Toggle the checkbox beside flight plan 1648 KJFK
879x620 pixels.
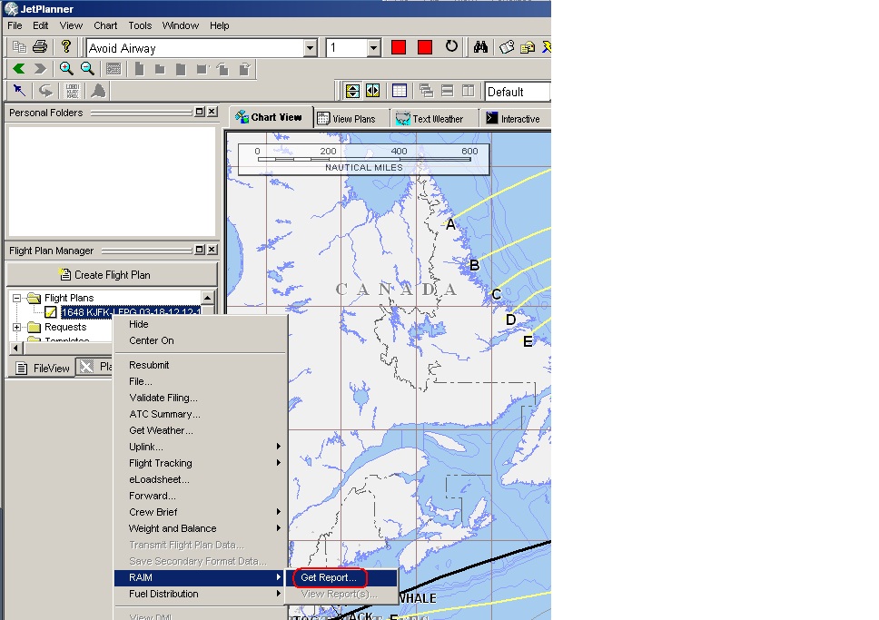51,312
